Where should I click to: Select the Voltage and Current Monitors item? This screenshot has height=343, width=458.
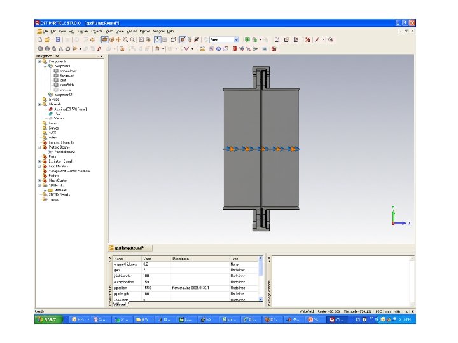pos(69,171)
